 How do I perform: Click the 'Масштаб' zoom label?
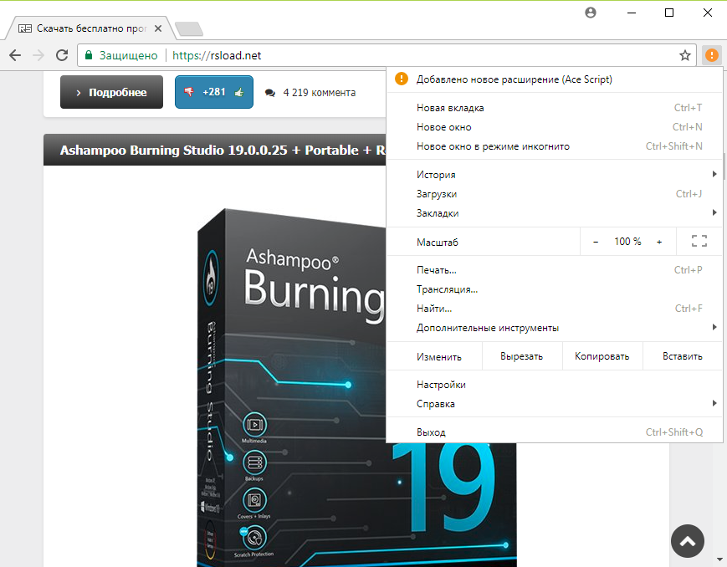[x=438, y=242]
